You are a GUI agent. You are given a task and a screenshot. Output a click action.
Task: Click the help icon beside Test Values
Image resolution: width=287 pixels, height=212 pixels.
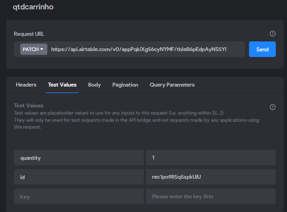pos(273,107)
